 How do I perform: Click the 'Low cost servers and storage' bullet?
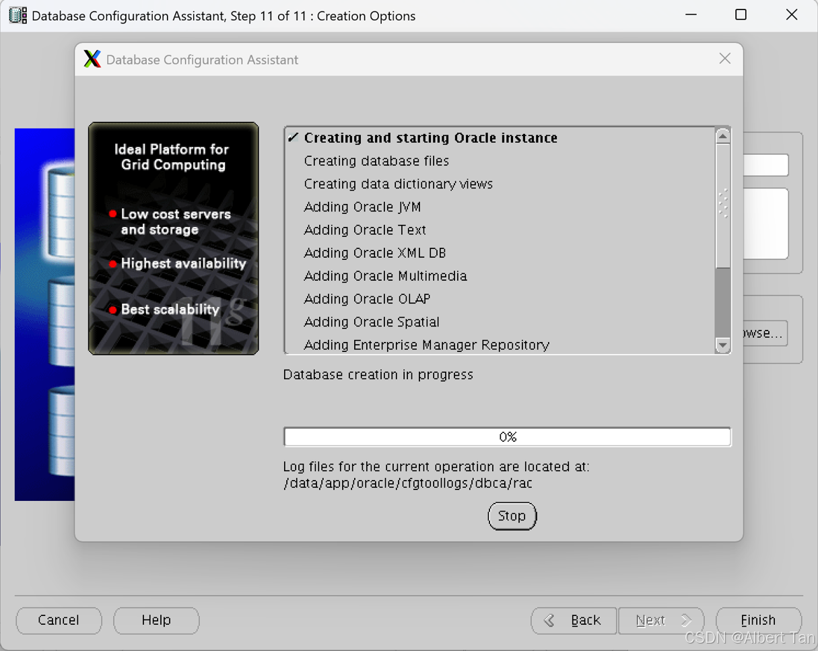[x=170, y=221]
